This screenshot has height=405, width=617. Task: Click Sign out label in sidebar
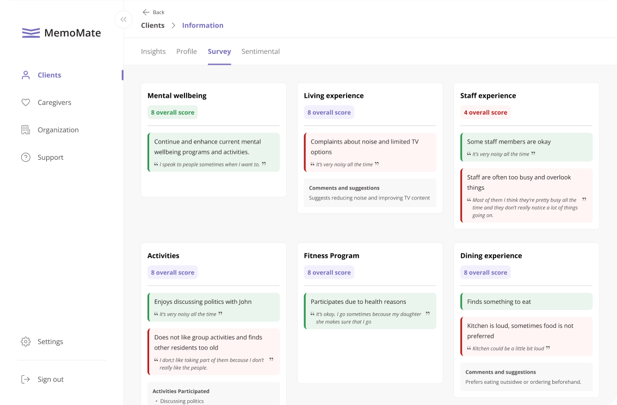tap(51, 379)
